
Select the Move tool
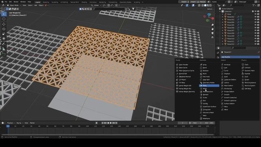tap(4, 24)
